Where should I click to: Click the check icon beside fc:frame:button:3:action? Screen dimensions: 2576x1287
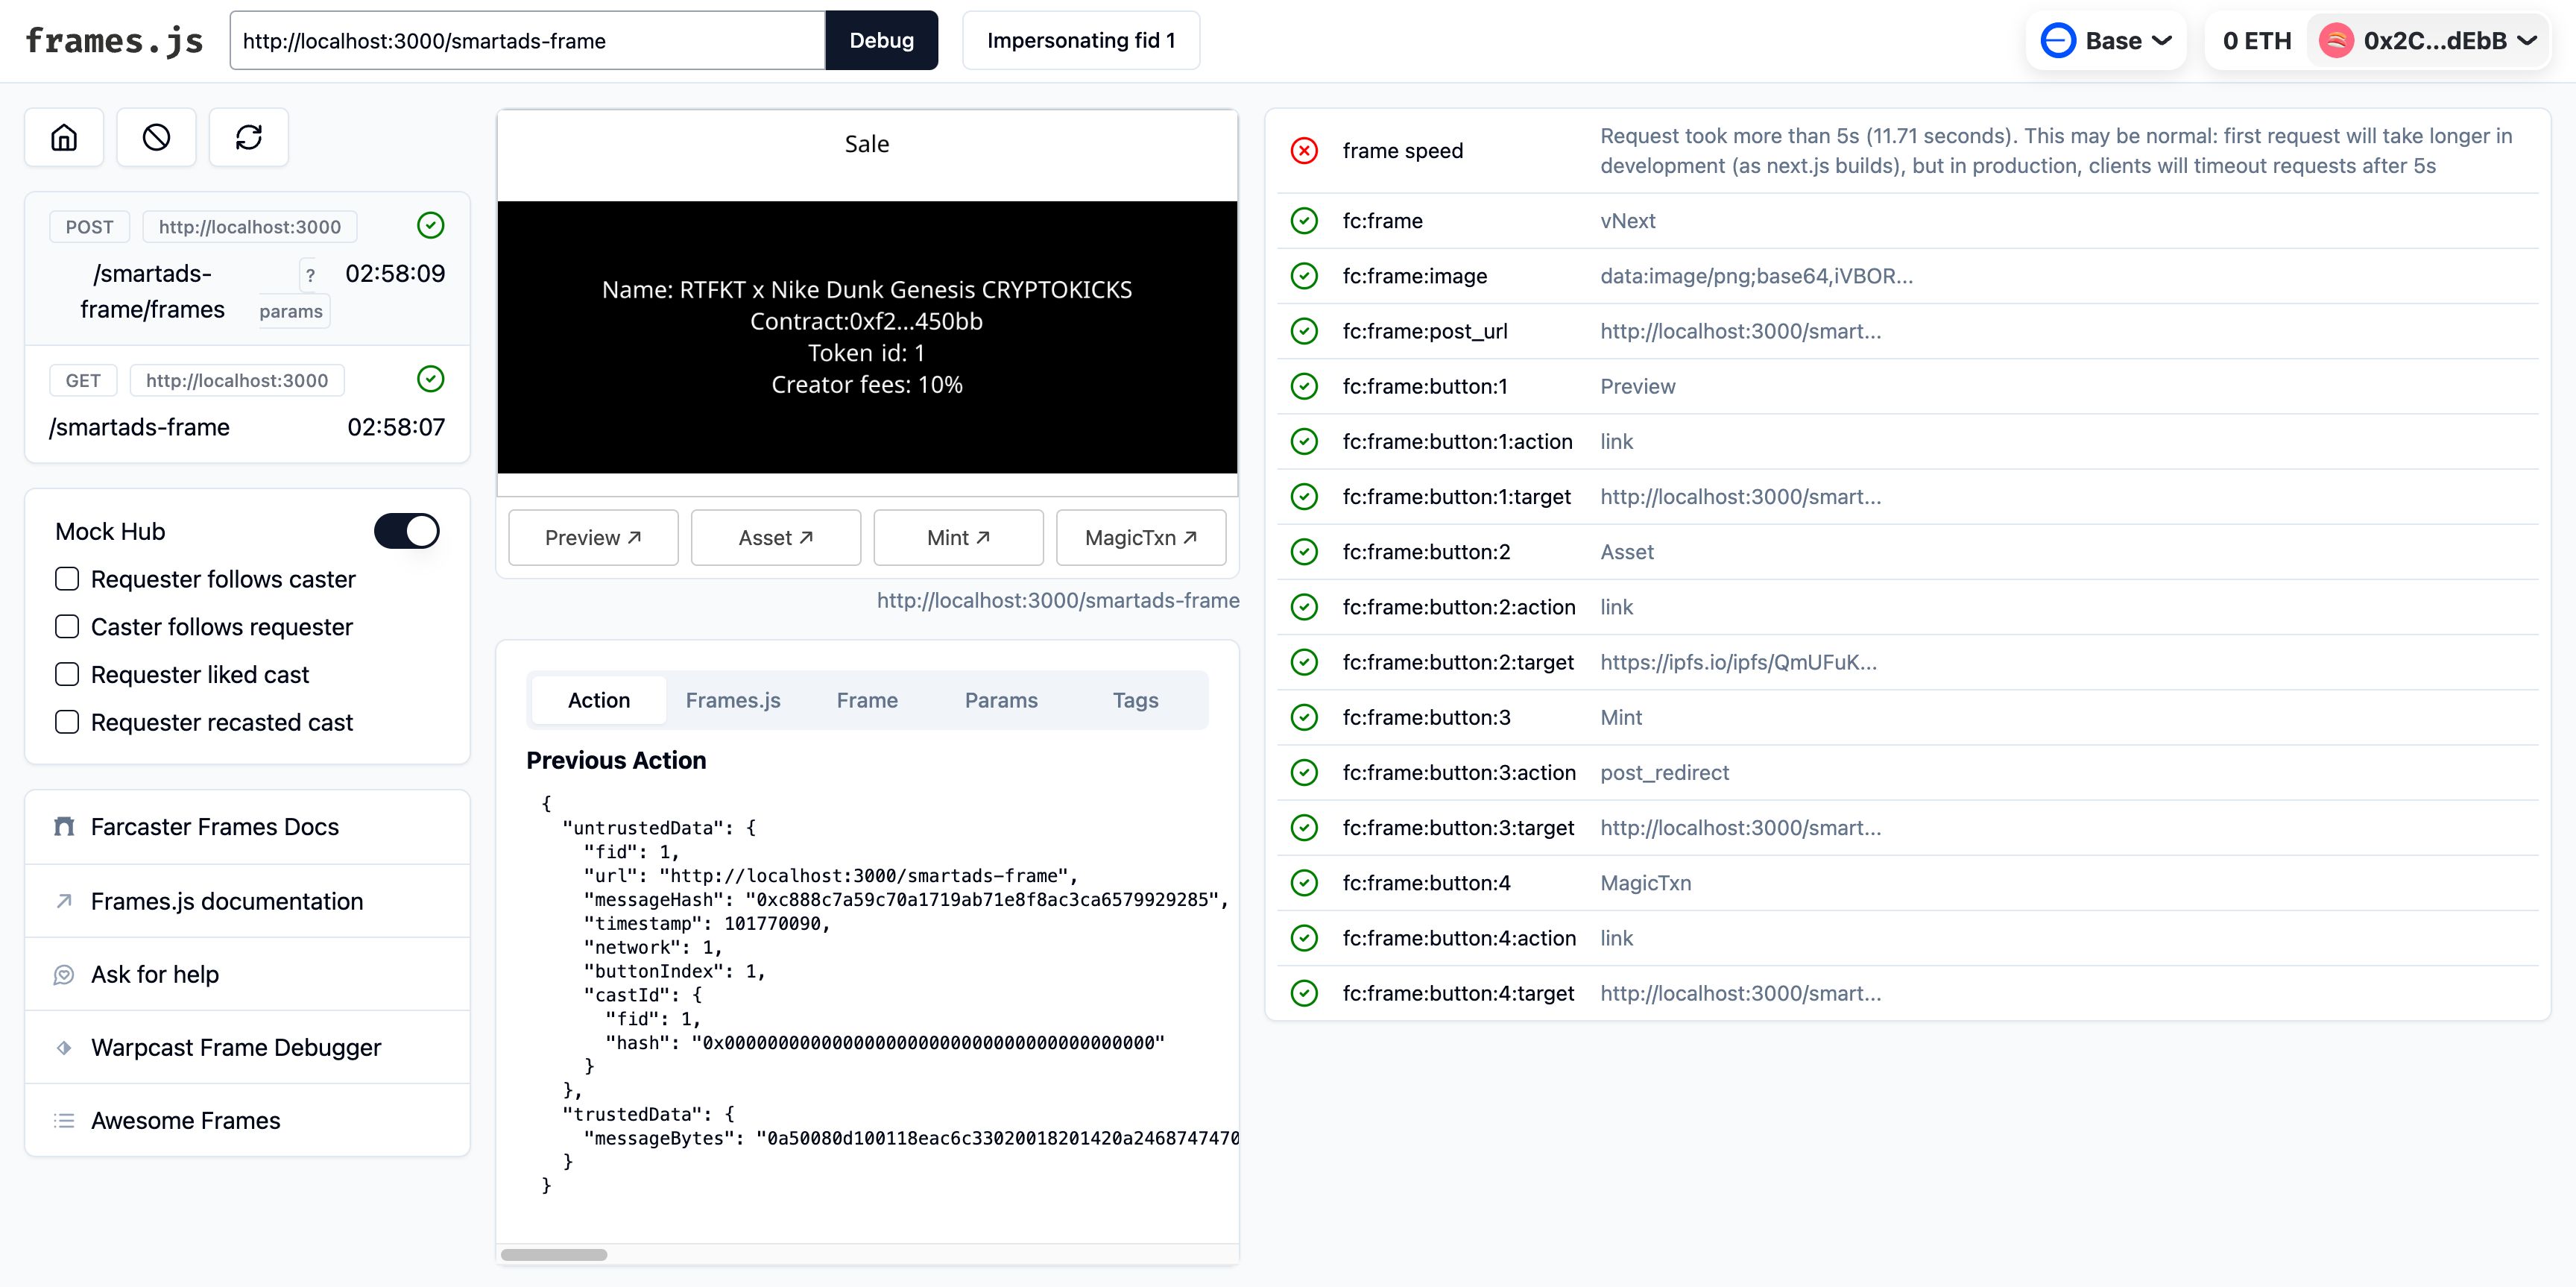coord(1304,772)
